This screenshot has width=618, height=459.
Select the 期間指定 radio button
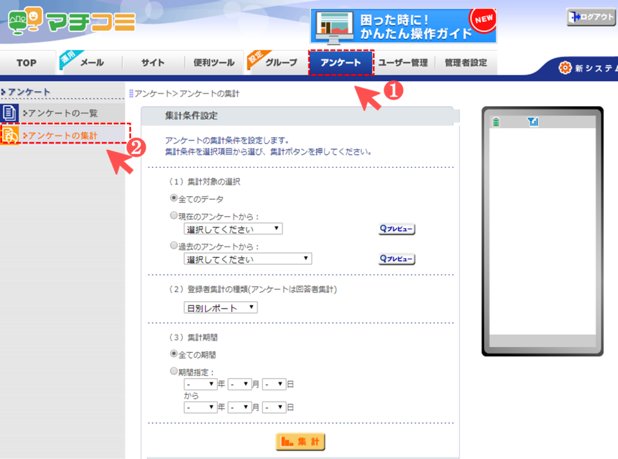pyautogui.click(x=173, y=371)
